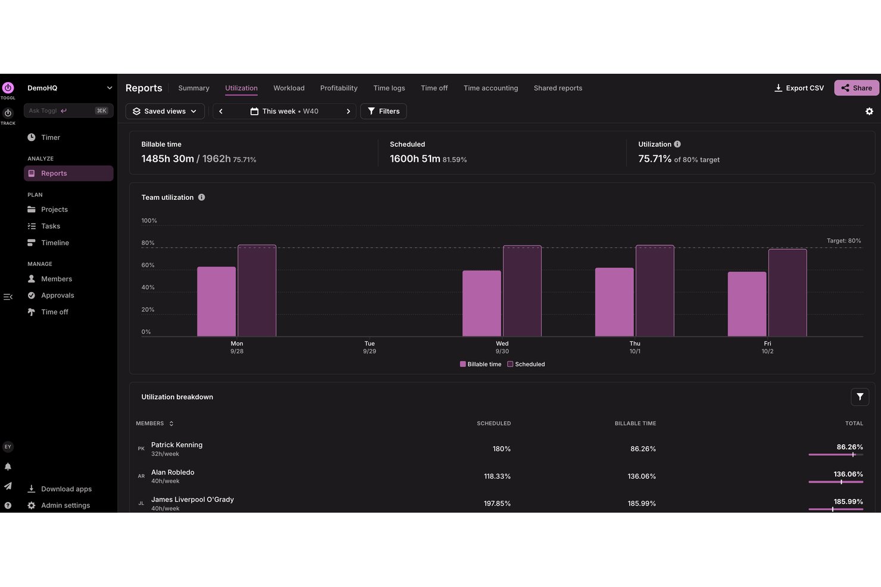Click the Ask Toggl search field

tap(68, 111)
